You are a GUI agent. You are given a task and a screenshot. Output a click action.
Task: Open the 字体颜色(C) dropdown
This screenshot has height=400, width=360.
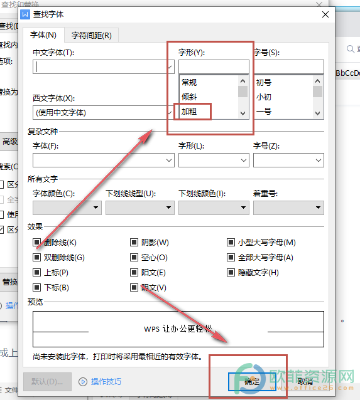point(67,208)
